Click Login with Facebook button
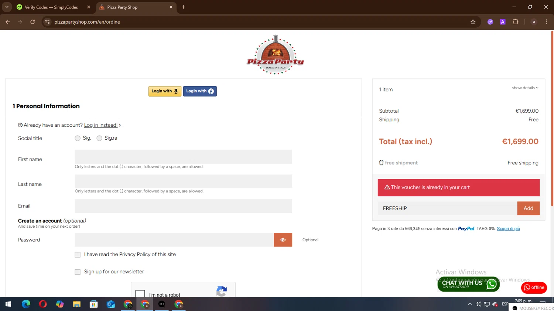Screen dimensions: 554x311 tap(200, 91)
